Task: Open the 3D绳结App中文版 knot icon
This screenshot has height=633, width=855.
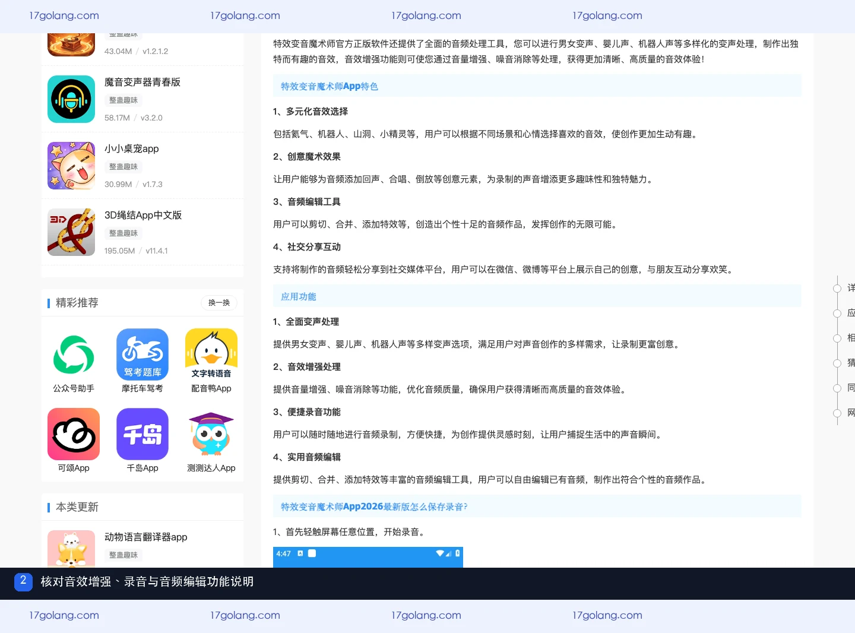Action: [x=71, y=232]
